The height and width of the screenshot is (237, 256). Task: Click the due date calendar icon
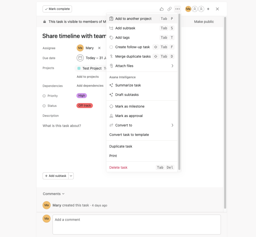80,58
